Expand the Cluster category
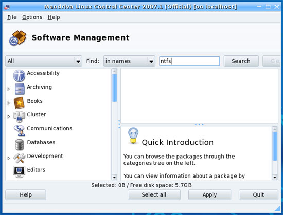The height and width of the screenshot is (215, 283). pos(8,116)
